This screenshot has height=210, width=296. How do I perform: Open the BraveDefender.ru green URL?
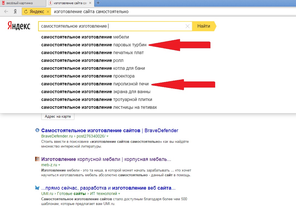click(x=57, y=136)
